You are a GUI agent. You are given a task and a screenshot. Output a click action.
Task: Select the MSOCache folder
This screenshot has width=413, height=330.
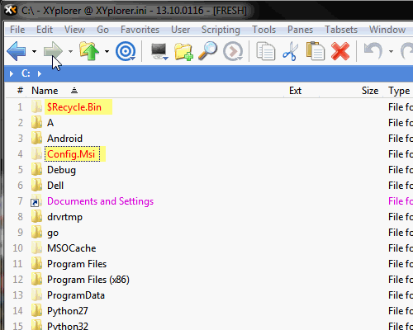click(72, 248)
